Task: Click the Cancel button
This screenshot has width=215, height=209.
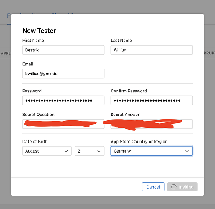Action: 153,187
